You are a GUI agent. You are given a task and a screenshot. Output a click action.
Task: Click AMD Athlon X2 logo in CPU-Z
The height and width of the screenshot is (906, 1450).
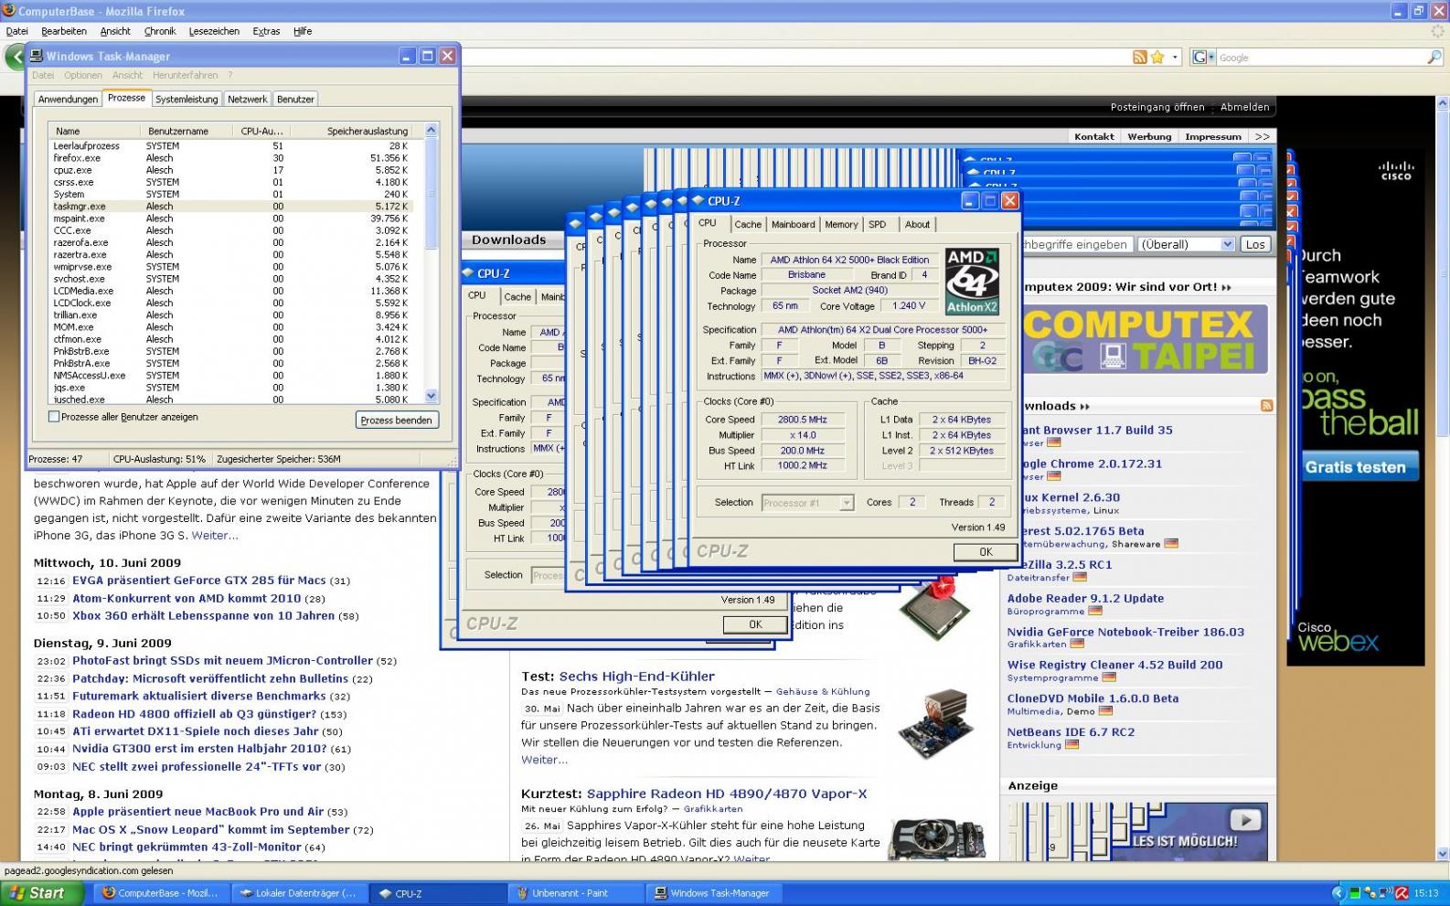point(972,282)
